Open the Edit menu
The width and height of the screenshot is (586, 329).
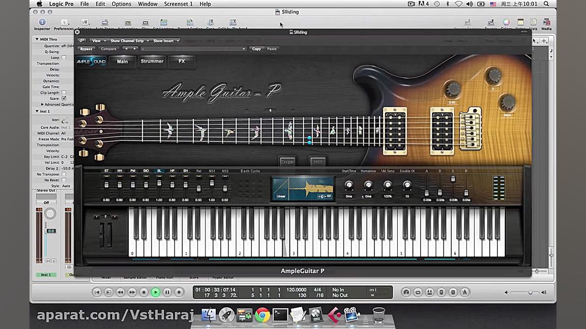pos(100,4)
